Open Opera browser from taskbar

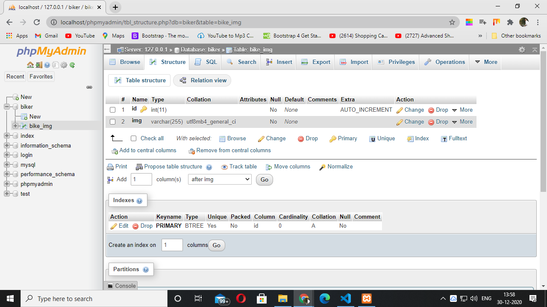tap(241, 298)
